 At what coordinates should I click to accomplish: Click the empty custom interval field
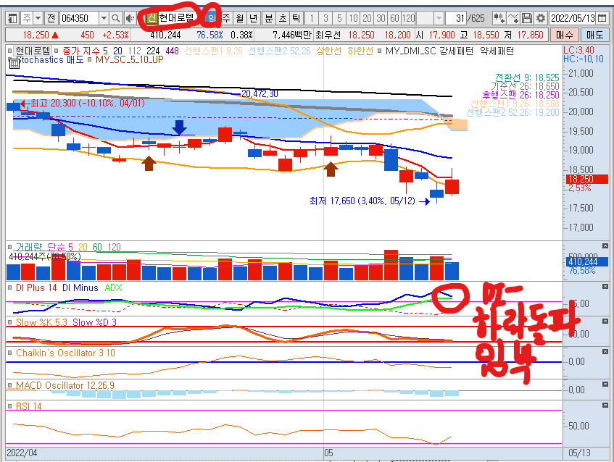click(x=426, y=18)
